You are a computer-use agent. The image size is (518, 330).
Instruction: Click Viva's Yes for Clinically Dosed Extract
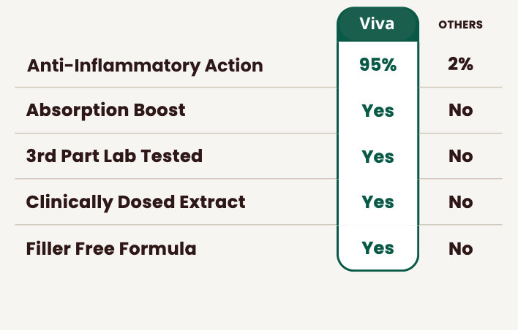point(378,202)
